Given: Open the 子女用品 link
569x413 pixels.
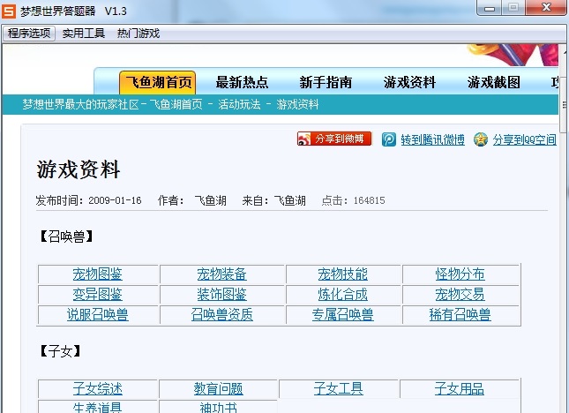Looking at the screenshot, I should 460,388.
